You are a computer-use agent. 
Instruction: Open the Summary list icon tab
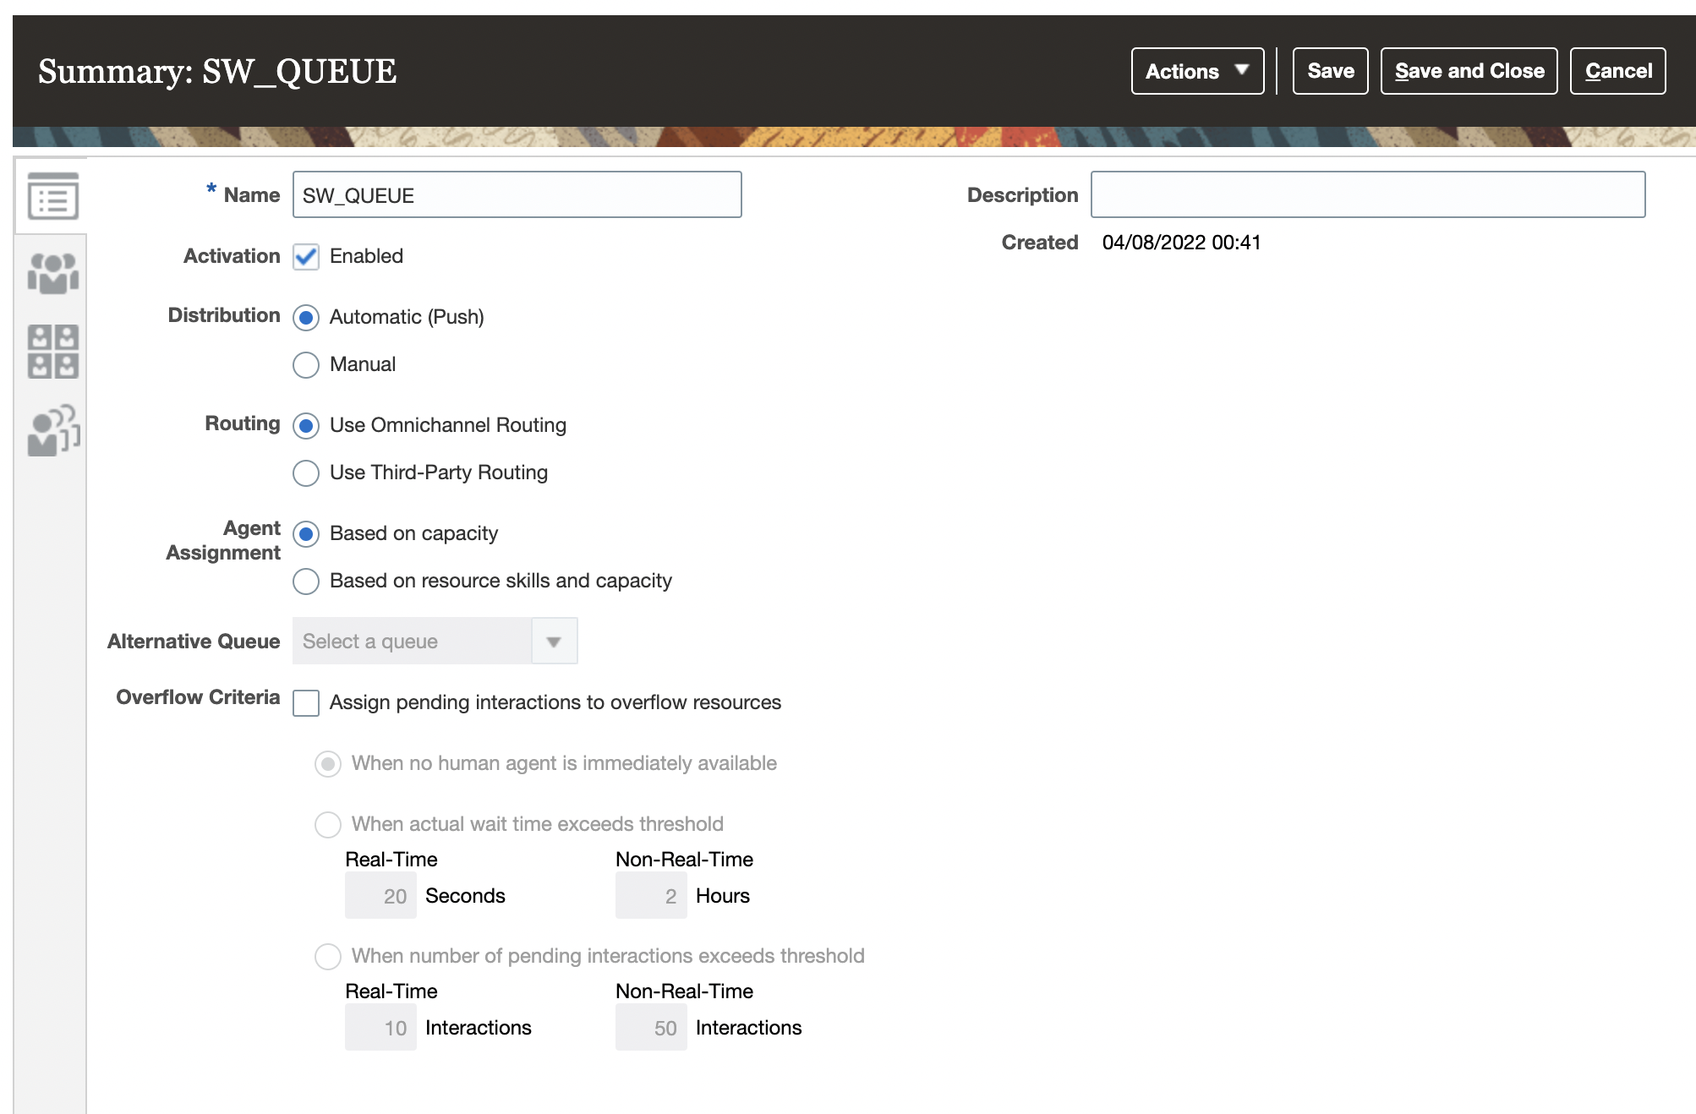tap(52, 197)
